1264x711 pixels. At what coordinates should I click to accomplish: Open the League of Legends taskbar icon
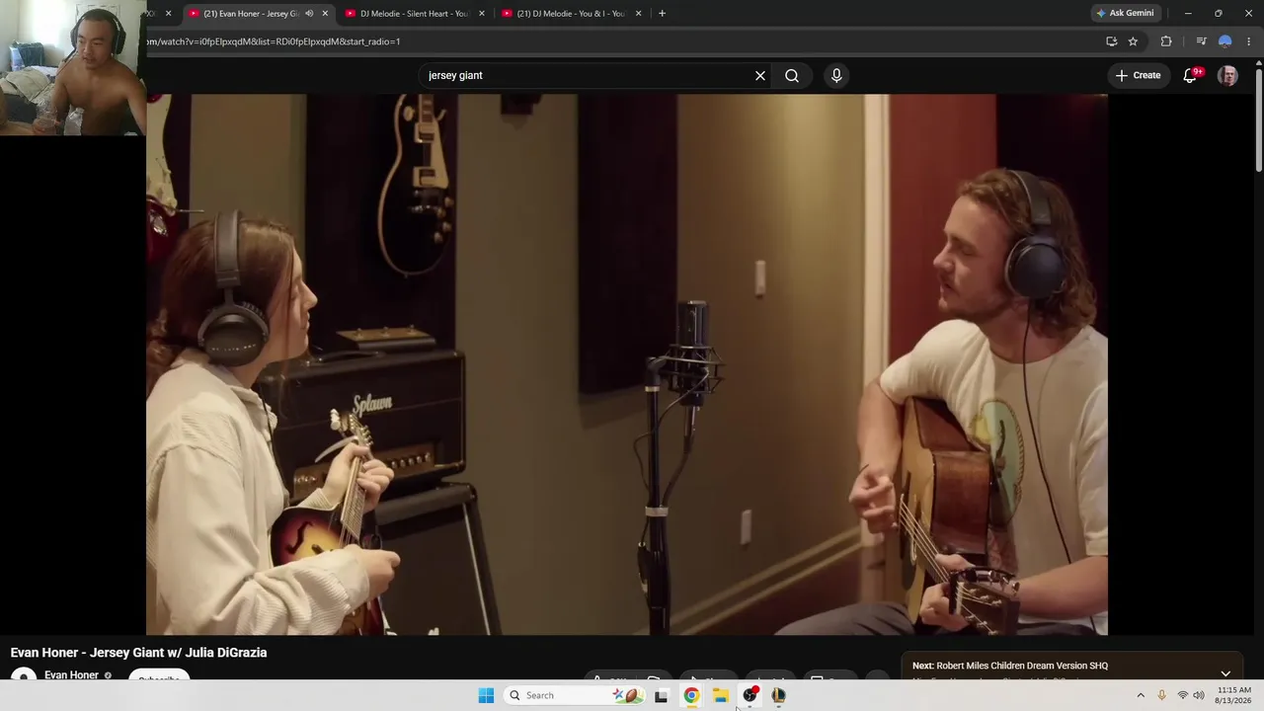779,695
